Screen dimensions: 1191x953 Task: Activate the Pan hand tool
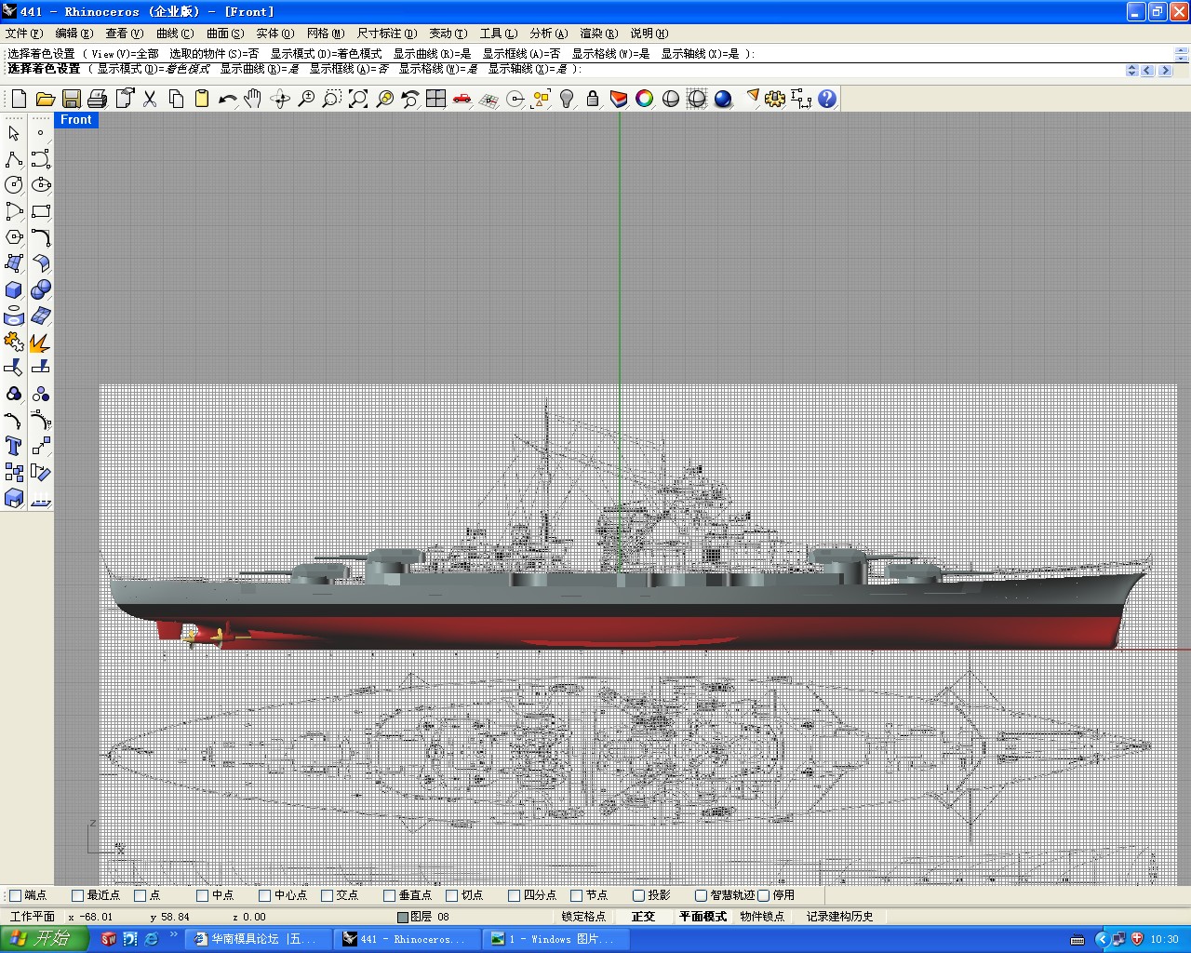click(253, 99)
